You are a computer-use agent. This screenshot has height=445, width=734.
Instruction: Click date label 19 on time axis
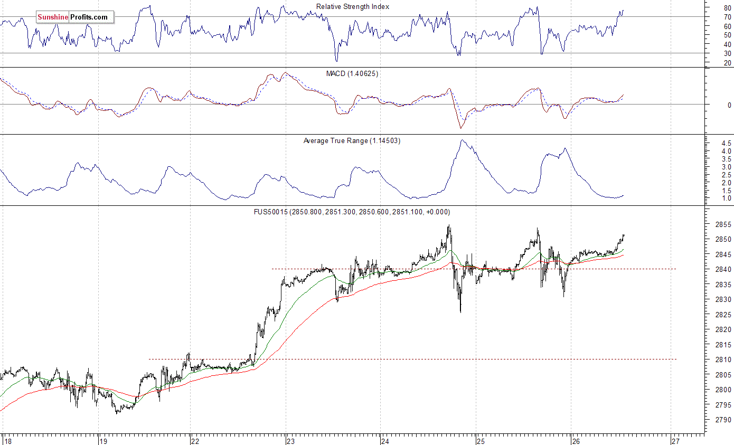pyautogui.click(x=103, y=440)
